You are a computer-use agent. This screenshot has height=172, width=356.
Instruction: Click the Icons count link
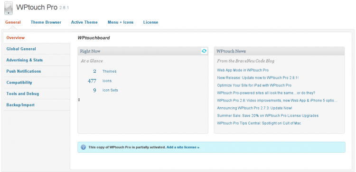(107, 81)
